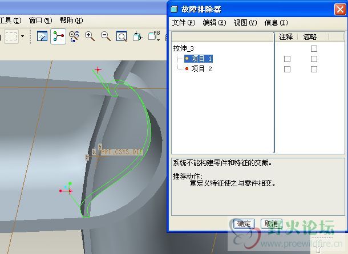Select the Zoom In magnifier
348x254 pixels.
[90, 36]
